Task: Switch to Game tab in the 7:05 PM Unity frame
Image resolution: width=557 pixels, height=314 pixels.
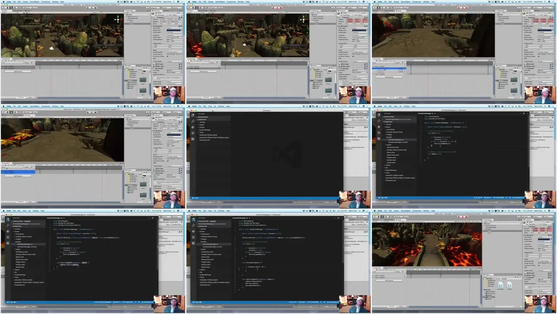Action: click(27, 10)
